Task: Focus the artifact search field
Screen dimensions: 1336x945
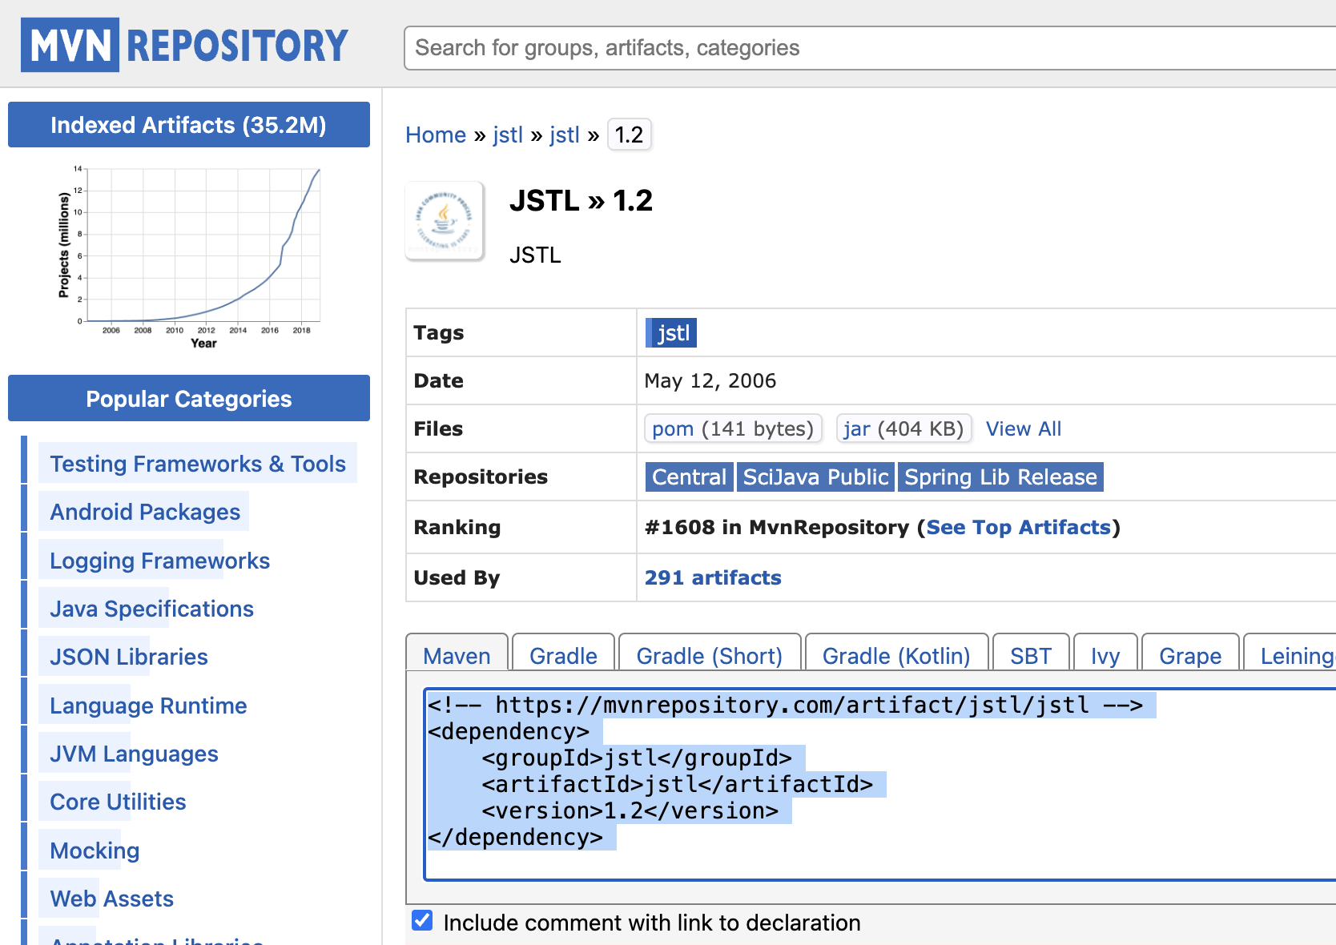Action: click(x=870, y=48)
